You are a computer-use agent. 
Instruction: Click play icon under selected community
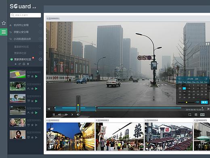[x=16, y=64]
